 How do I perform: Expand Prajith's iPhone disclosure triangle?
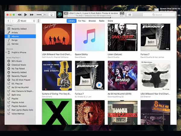click(x=6, y=52)
